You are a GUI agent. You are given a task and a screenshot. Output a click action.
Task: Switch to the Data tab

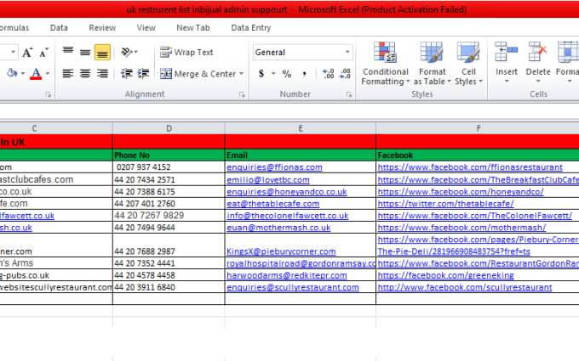(59, 28)
